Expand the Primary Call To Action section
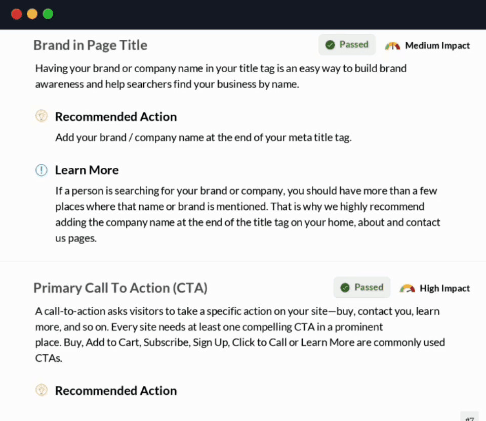The image size is (486, 421). click(x=120, y=288)
